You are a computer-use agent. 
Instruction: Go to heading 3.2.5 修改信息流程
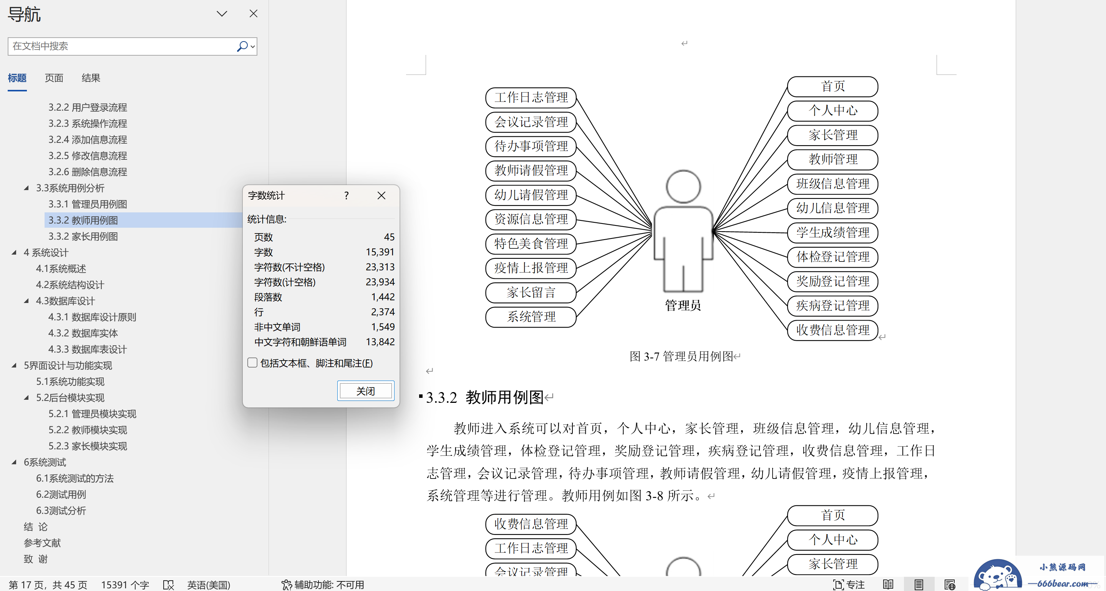point(88,156)
